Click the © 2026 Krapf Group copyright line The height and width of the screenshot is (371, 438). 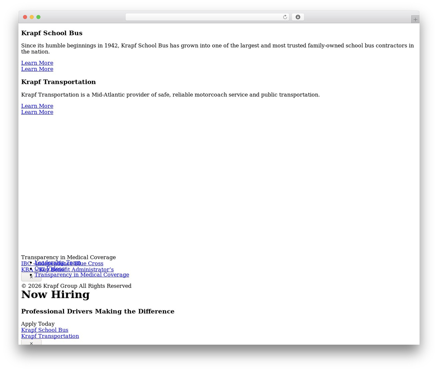click(x=76, y=286)
